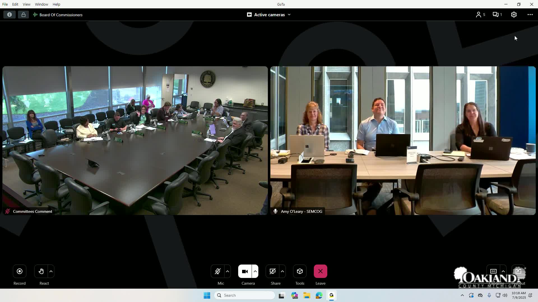Viewport: 538px width, 302px height.
Task: Toggle the Camera off
Action: tap(245, 271)
